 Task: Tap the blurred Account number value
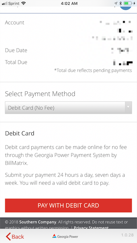click(112, 30)
